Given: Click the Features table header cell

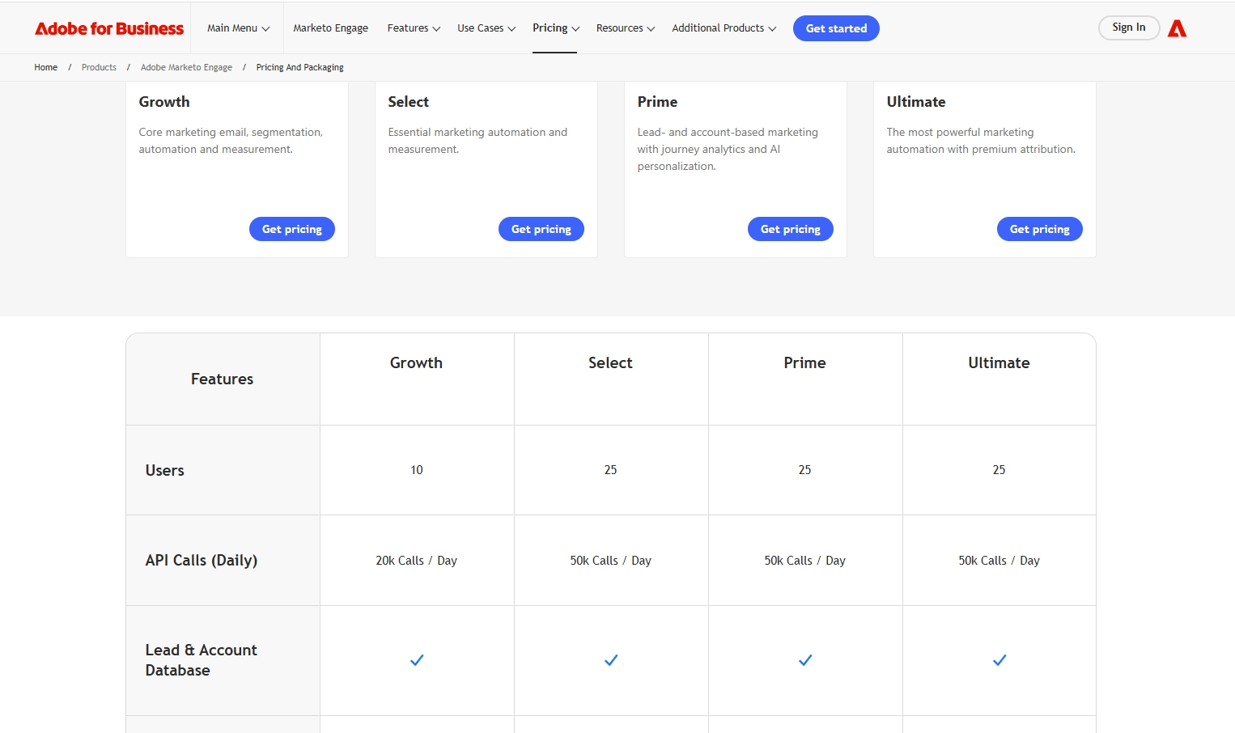Looking at the screenshot, I should [x=223, y=379].
